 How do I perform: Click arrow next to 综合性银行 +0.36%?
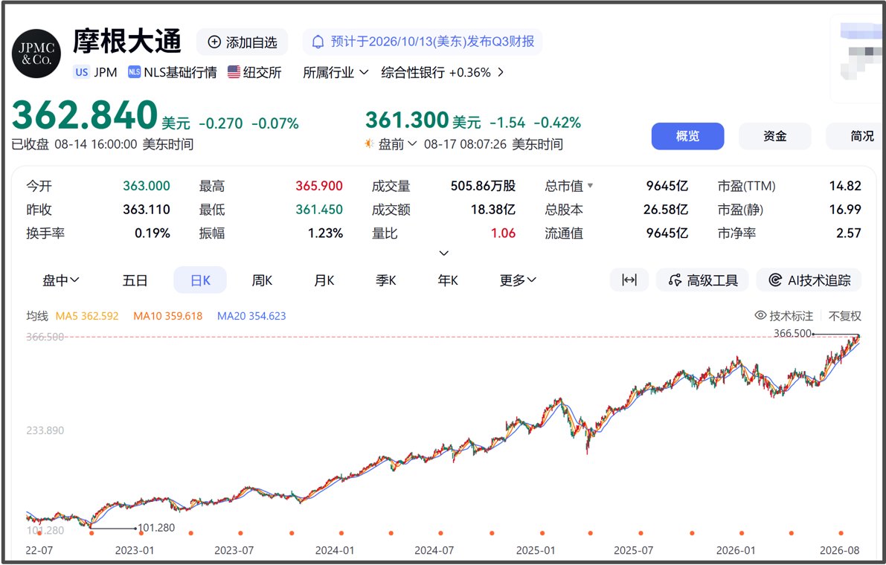(x=501, y=72)
